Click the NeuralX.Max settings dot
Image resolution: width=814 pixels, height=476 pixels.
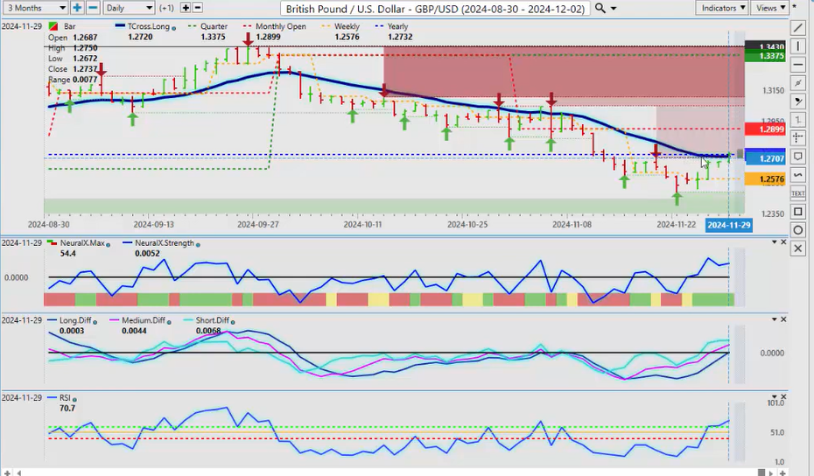point(108,244)
